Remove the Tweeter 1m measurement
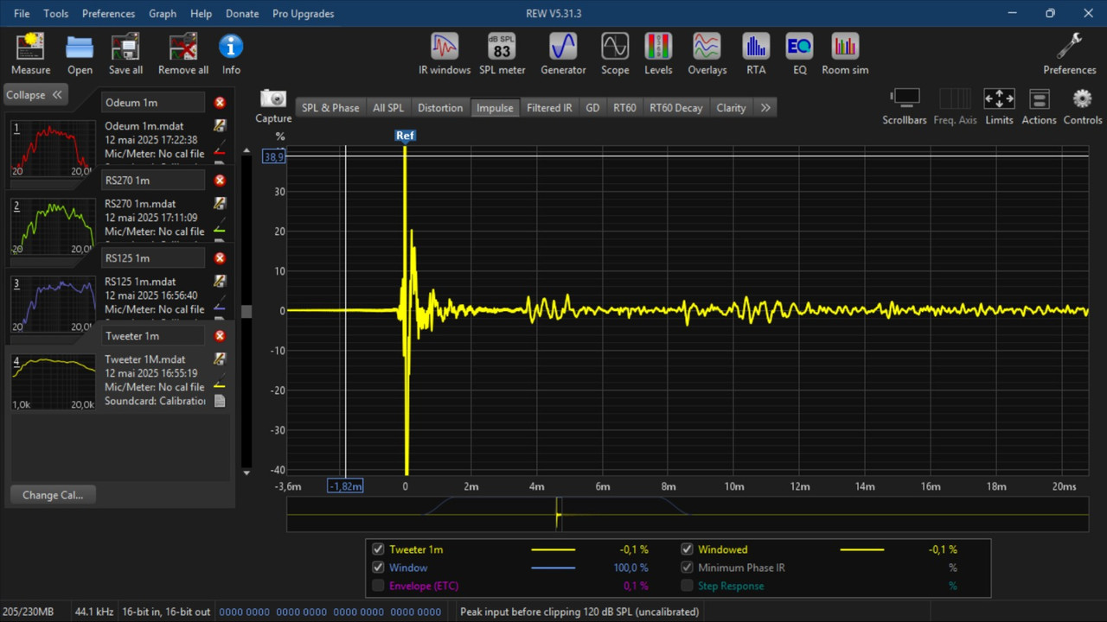 pyautogui.click(x=220, y=336)
